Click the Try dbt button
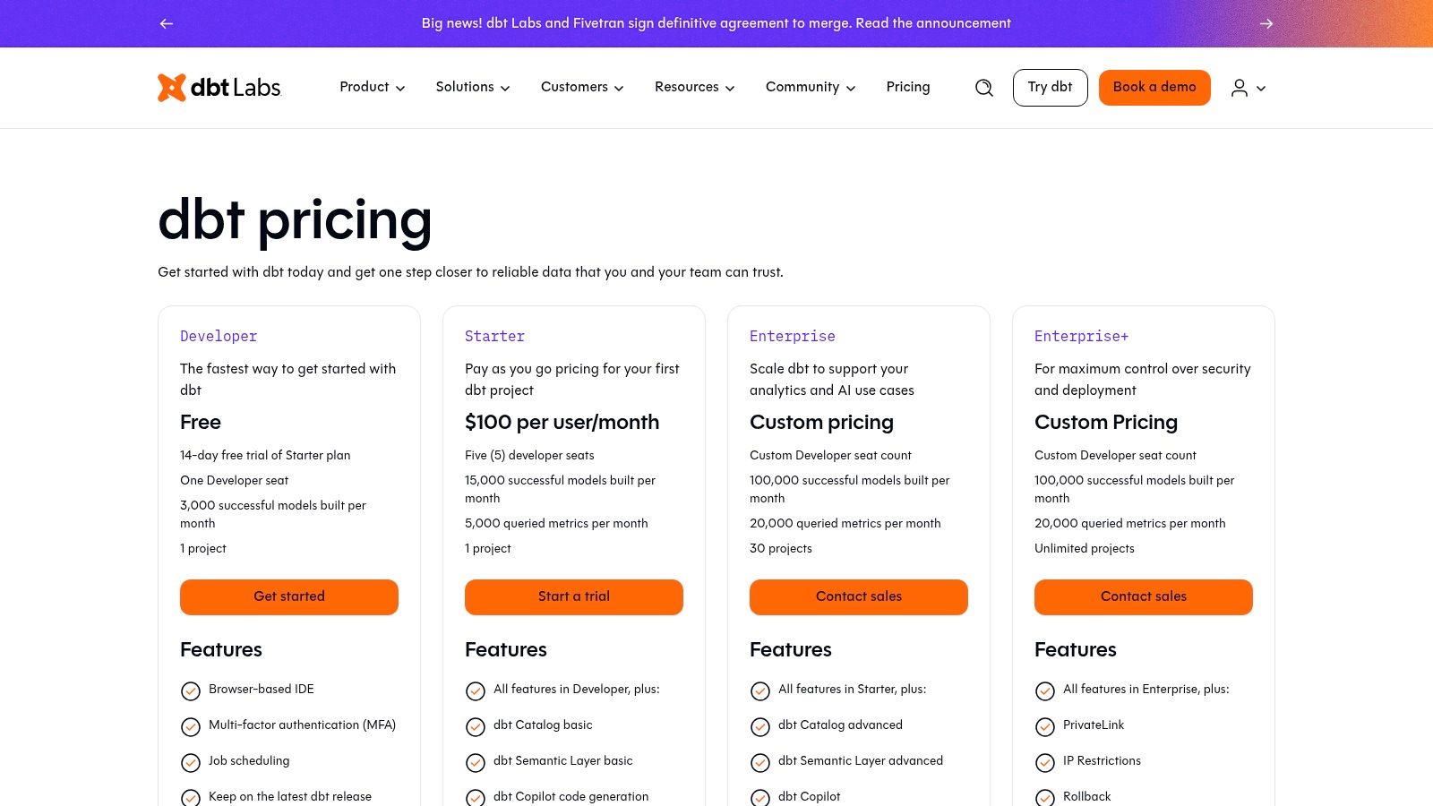1433x806 pixels. 1050,87
